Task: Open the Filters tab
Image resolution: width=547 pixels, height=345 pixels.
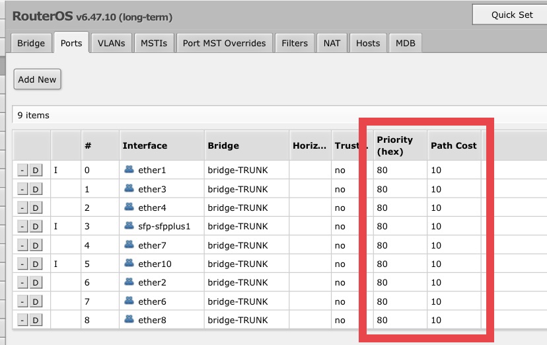Action: click(295, 43)
